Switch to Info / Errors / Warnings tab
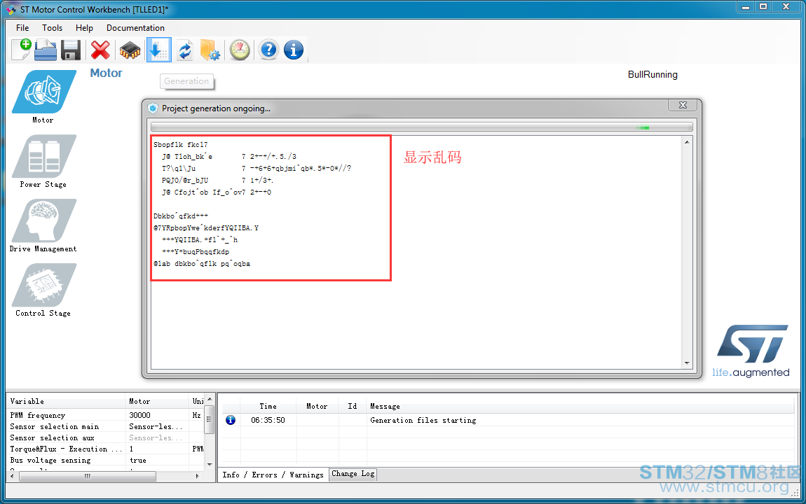This screenshot has width=806, height=504. point(273,475)
